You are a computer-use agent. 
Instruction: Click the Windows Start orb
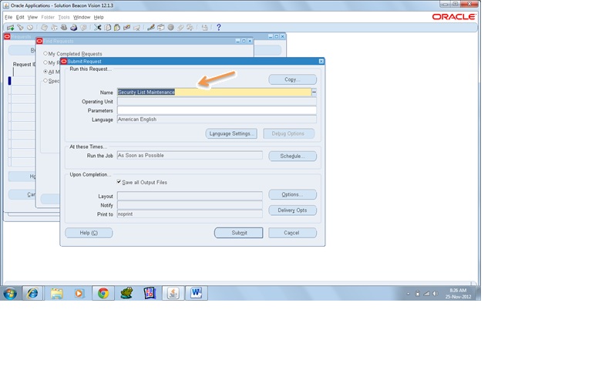pos(10,294)
